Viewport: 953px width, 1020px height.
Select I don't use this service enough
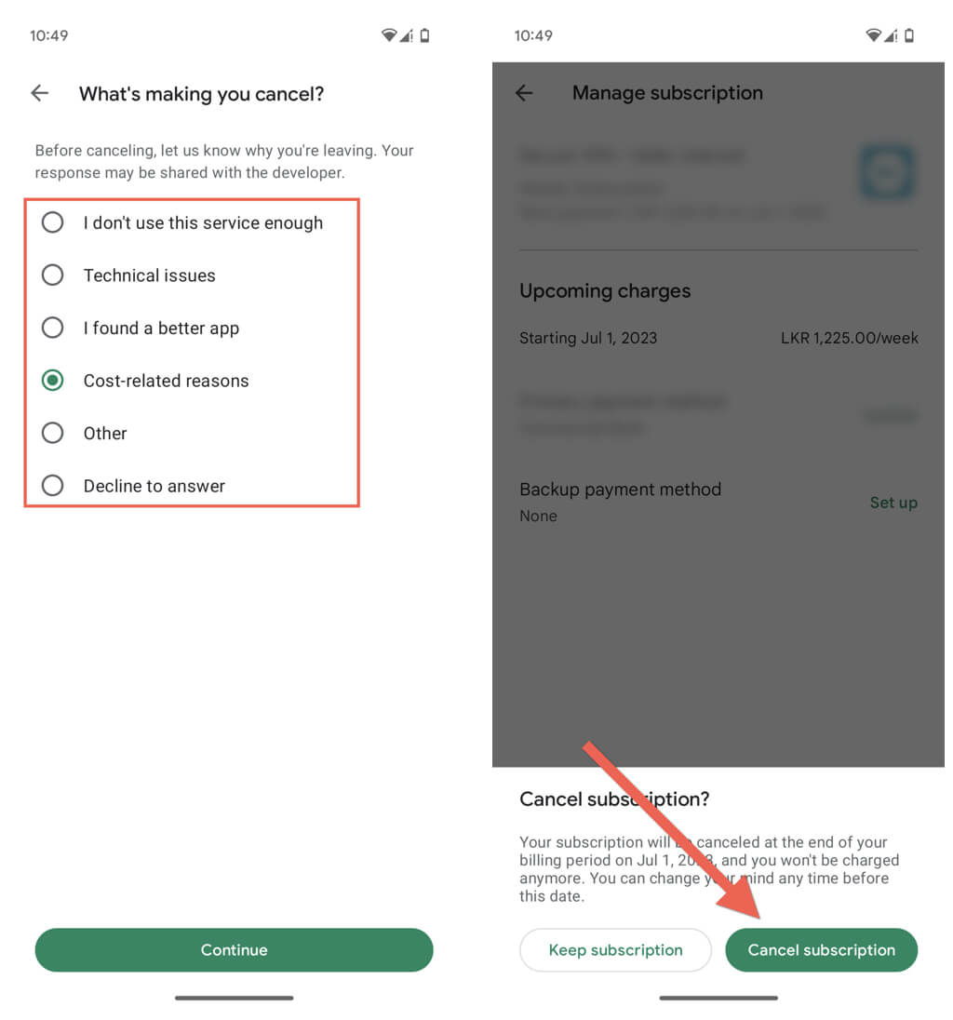191,222
